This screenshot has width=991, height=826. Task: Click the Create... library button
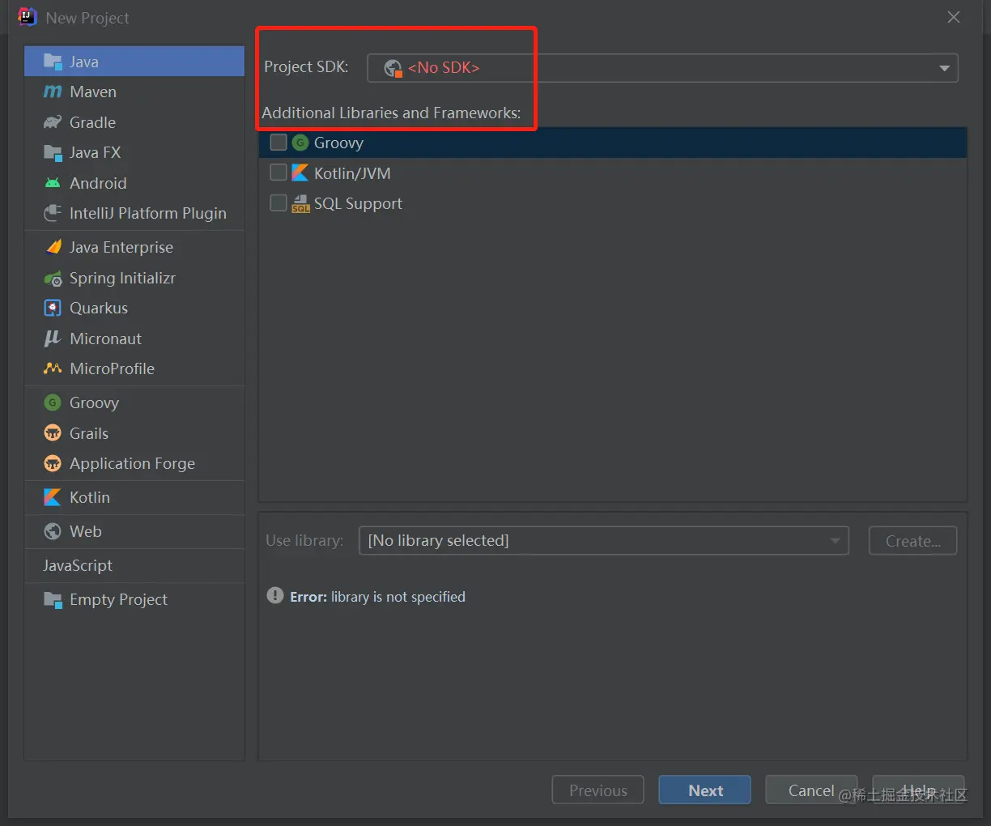click(912, 541)
